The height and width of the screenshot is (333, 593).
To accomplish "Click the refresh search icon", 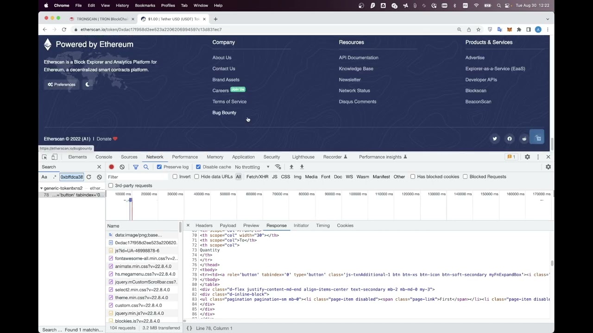I will click(88, 177).
